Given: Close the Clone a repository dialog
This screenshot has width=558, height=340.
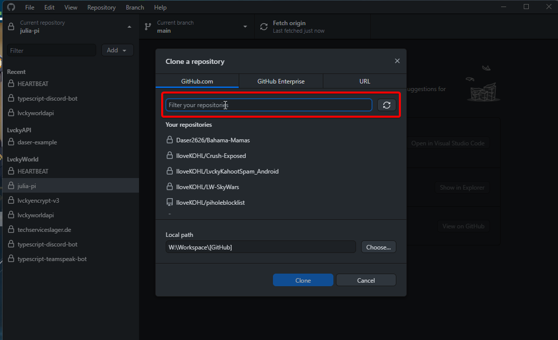Looking at the screenshot, I should [x=397, y=61].
